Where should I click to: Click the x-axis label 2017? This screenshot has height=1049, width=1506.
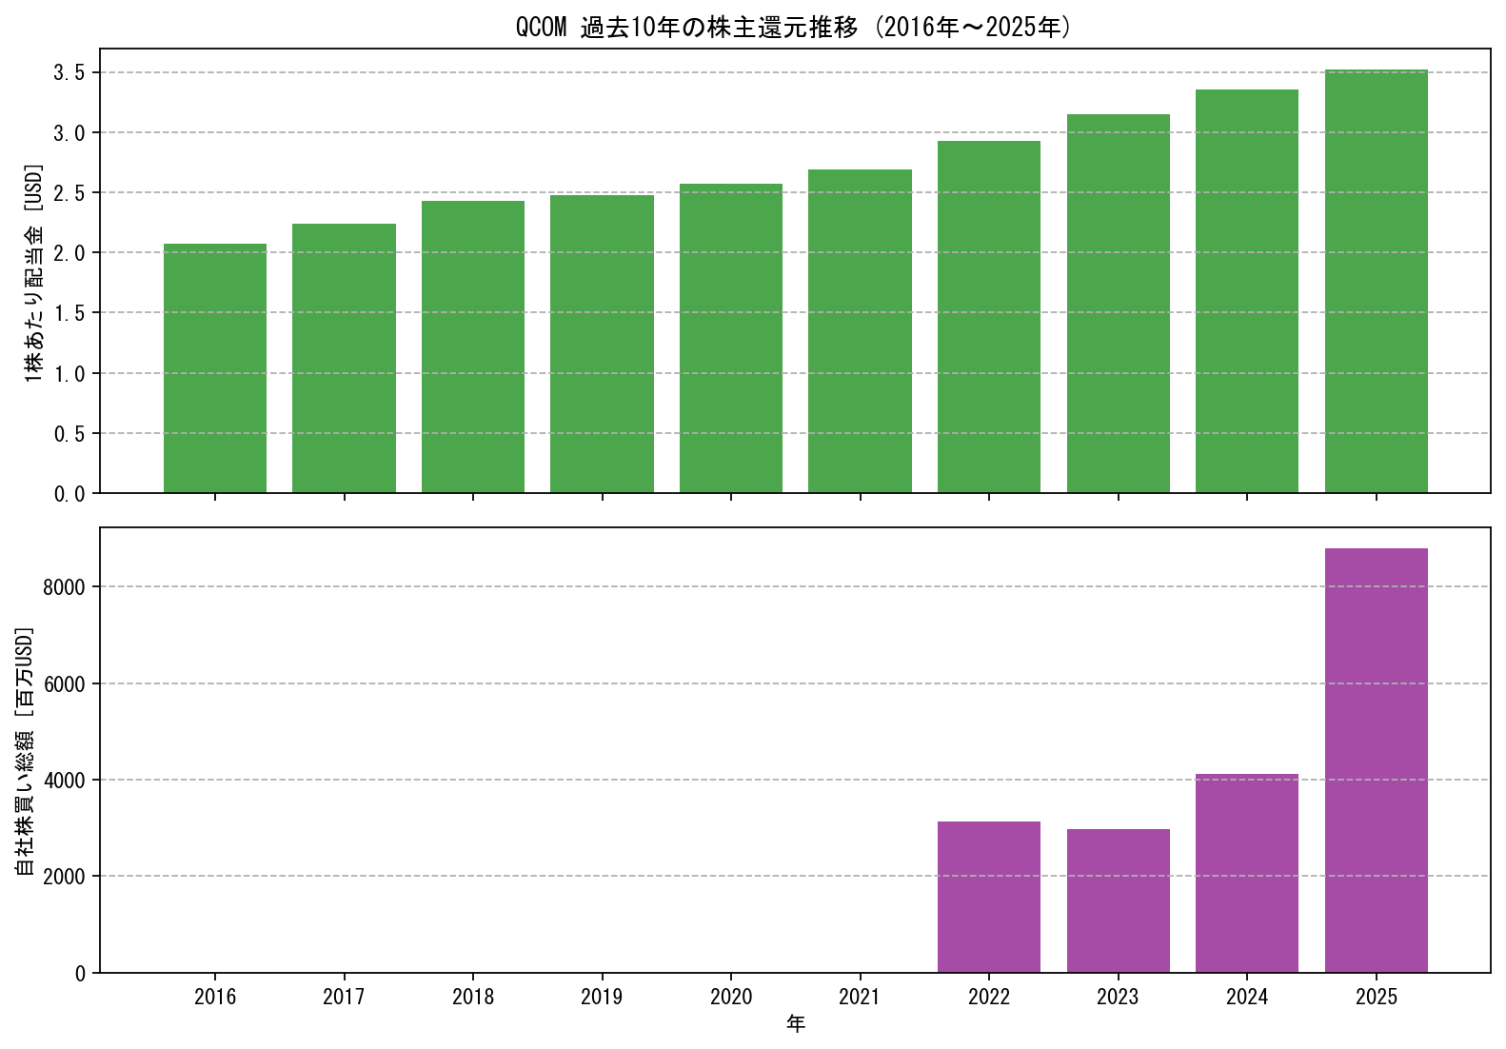click(x=344, y=997)
